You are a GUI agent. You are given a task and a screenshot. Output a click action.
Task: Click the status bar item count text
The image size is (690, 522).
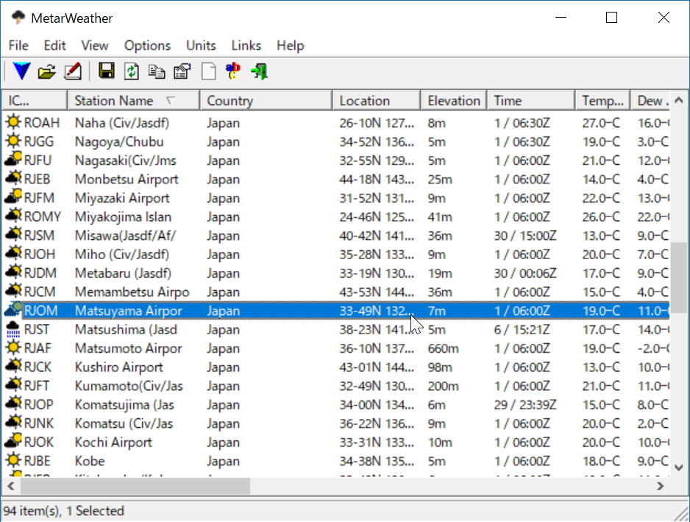pyautogui.click(x=64, y=510)
